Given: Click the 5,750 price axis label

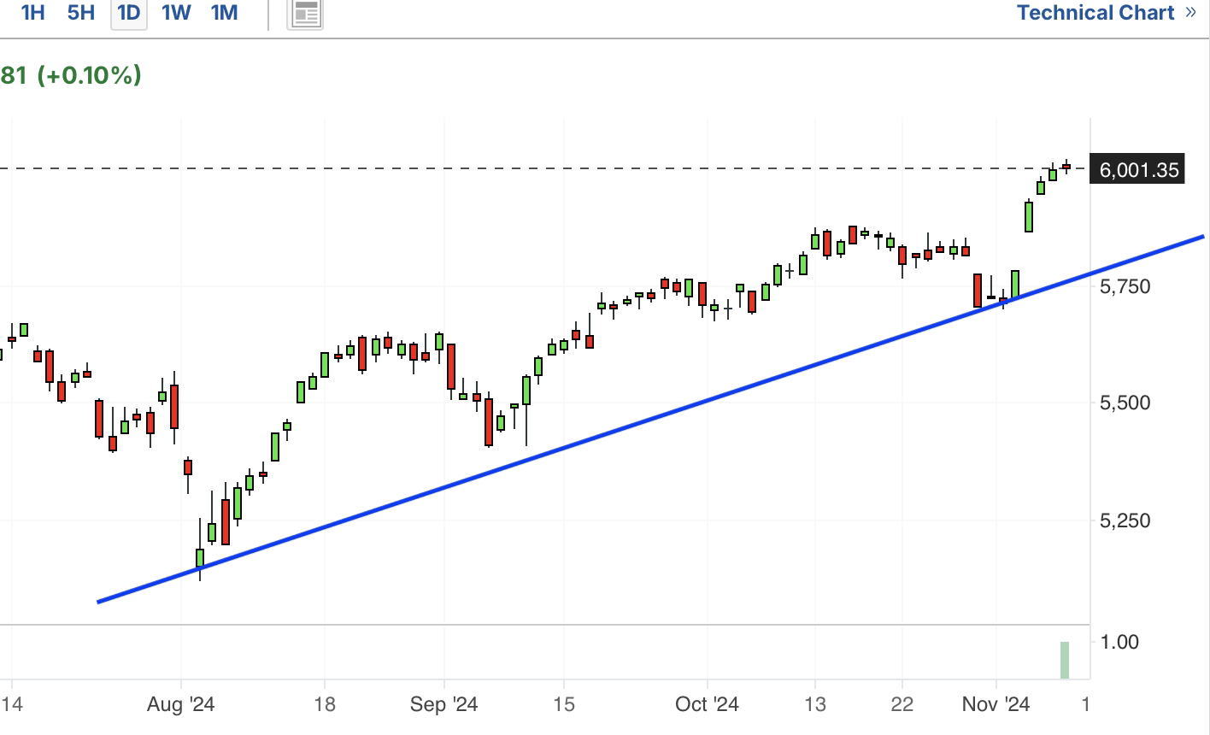Looking at the screenshot, I should click(x=1125, y=287).
